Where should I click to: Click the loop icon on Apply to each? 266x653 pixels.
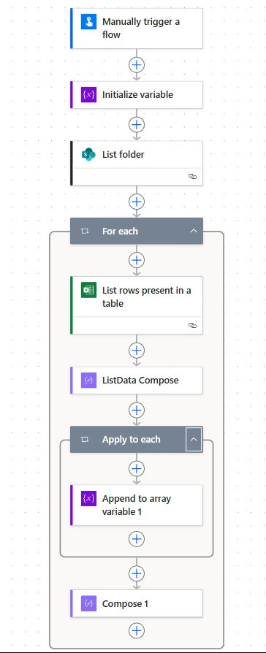(85, 440)
